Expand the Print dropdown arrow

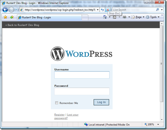pos(129,17)
